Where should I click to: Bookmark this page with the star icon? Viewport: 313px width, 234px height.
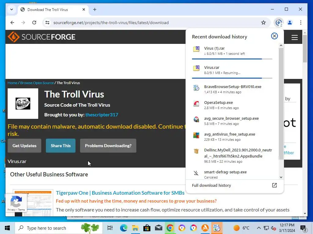(x=263, y=23)
